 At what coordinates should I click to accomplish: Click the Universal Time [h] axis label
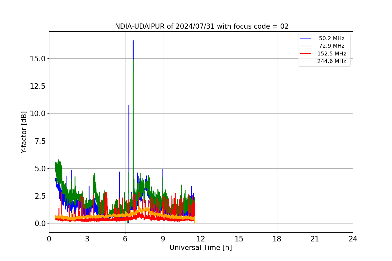(201, 248)
